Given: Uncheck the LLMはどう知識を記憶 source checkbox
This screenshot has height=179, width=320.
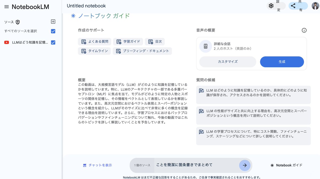Looking at the screenshot, I should pyautogui.click(x=53, y=42).
